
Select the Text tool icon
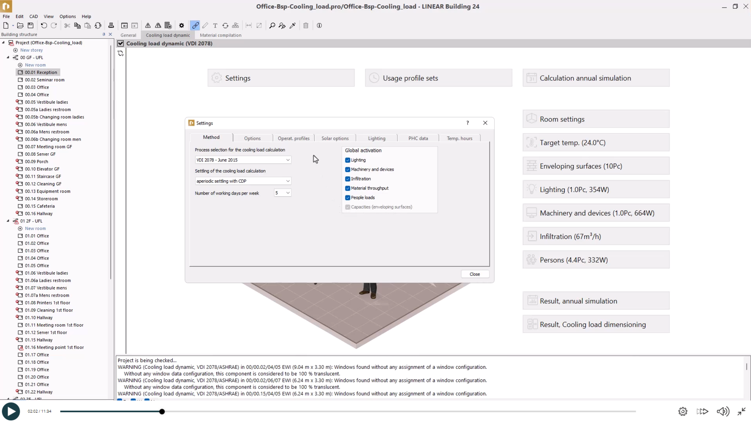(215, 26)
